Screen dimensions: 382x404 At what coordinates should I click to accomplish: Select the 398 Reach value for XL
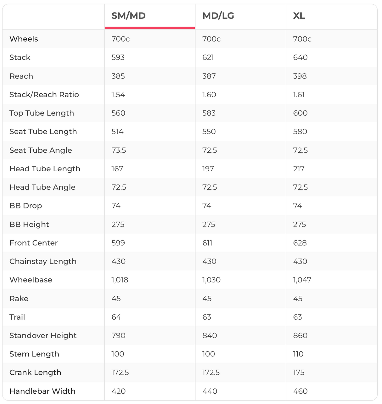300,76
